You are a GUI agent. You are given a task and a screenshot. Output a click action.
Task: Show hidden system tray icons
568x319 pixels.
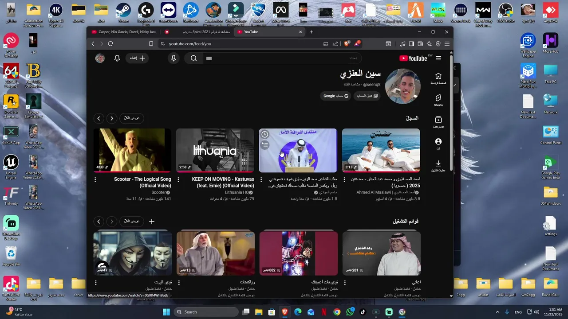coord(497,312)
